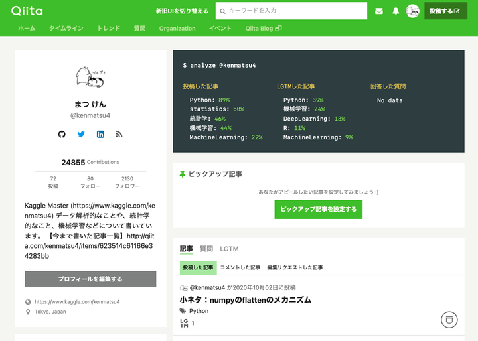This screenshot has height=341, width=478.
Task: Open the notifications bell icon
Action: [396, 11]
